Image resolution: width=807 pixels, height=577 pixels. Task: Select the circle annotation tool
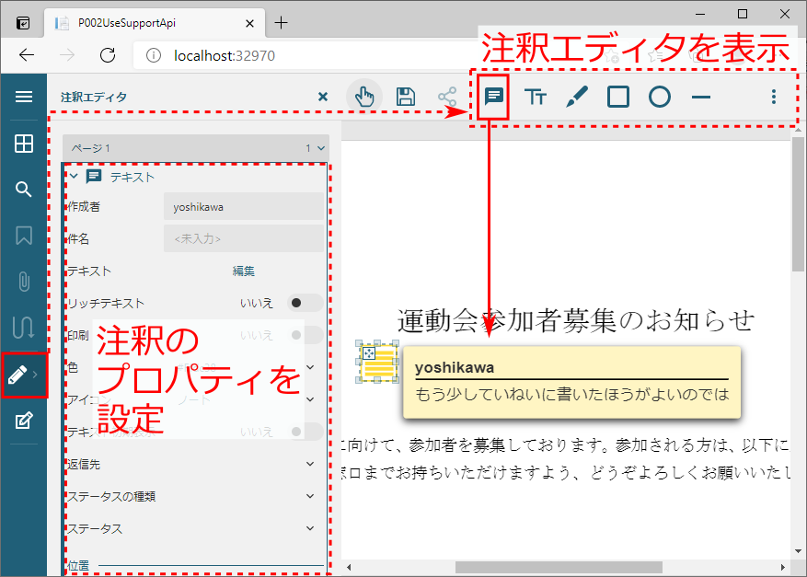click(659, 97)
